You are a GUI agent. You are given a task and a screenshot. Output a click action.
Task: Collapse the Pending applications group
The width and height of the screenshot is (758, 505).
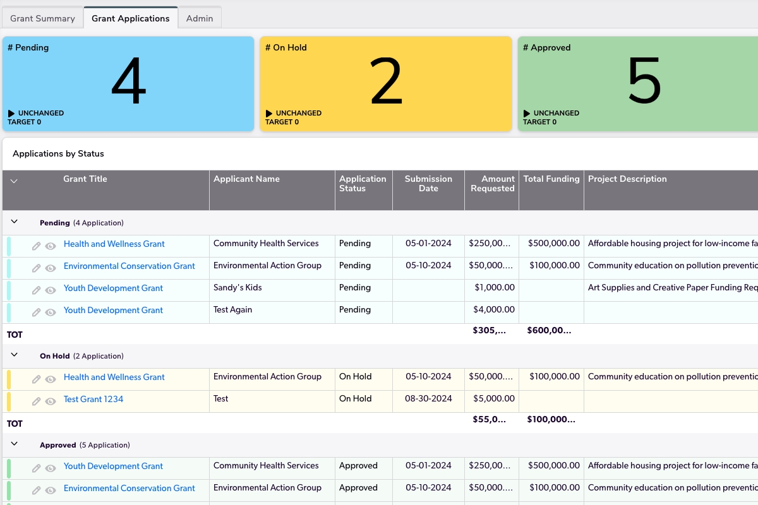(15, 222)
